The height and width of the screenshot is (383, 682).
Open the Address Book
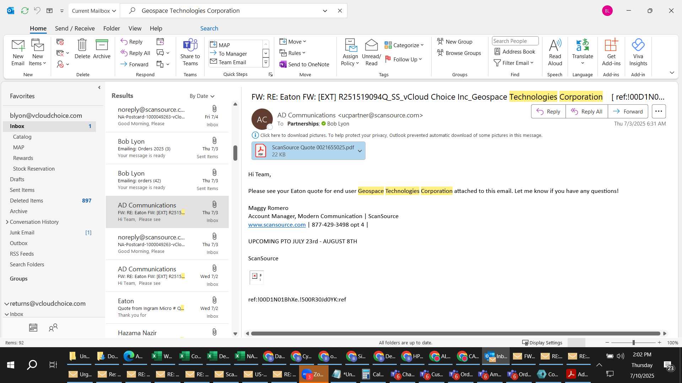[515, 52]
